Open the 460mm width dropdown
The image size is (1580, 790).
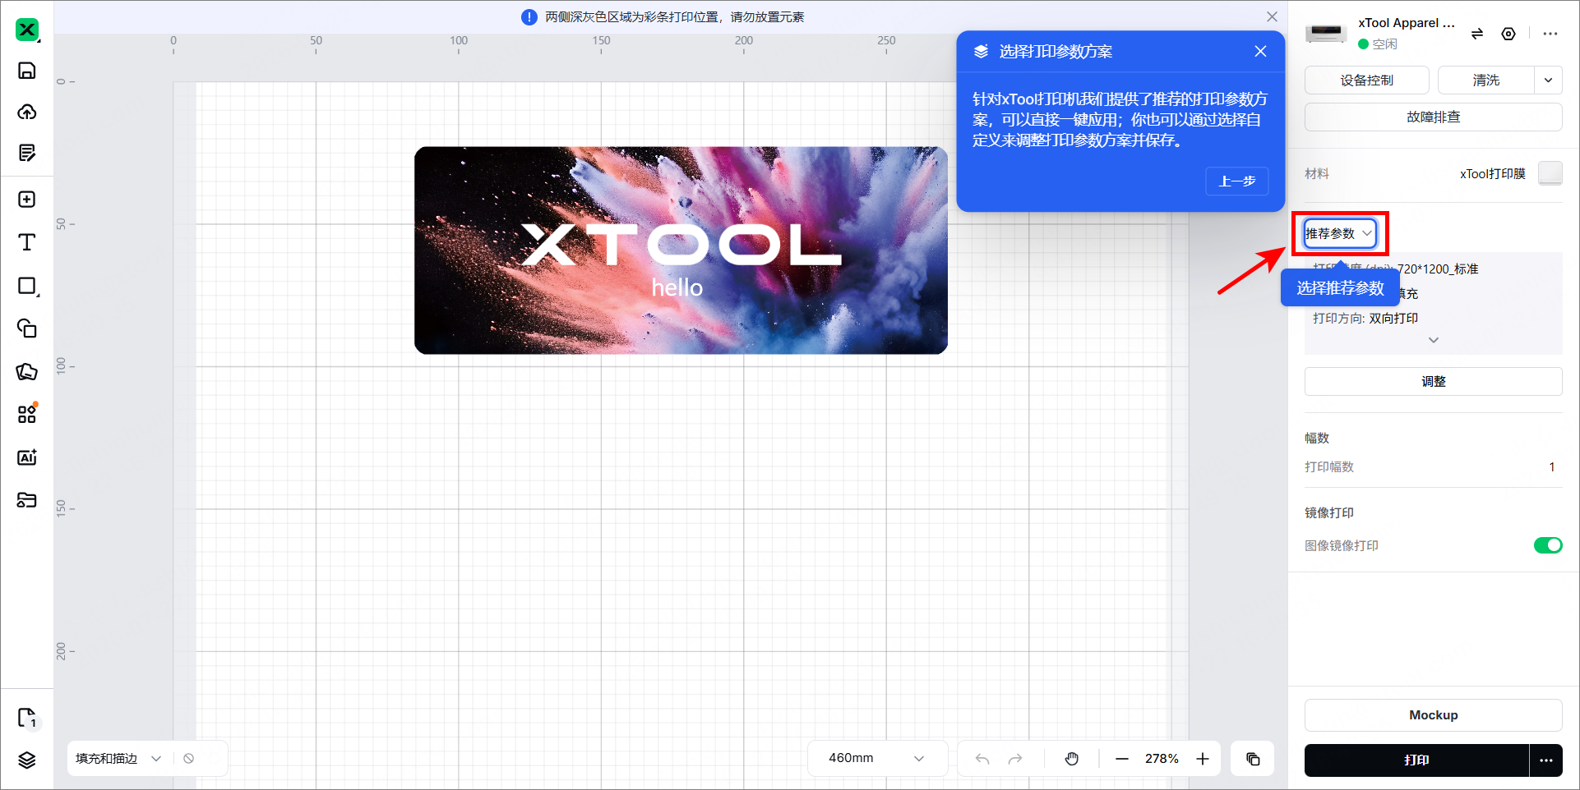pyautogui.click(x=877, y=759)
